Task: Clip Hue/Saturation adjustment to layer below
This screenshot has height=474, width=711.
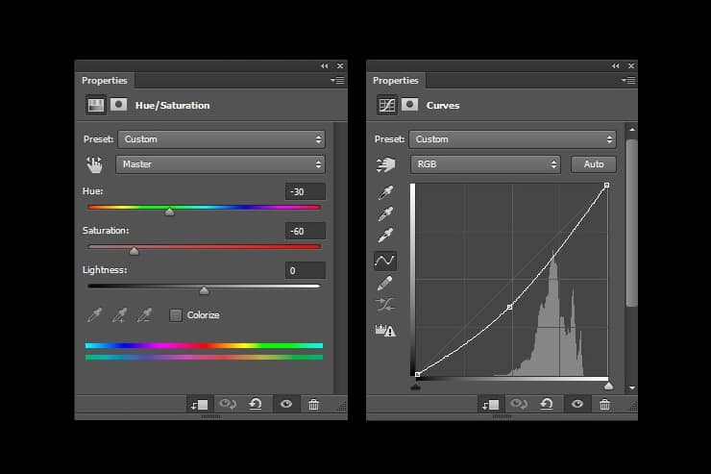Action: pyautogui.click(x=199, y=405)
